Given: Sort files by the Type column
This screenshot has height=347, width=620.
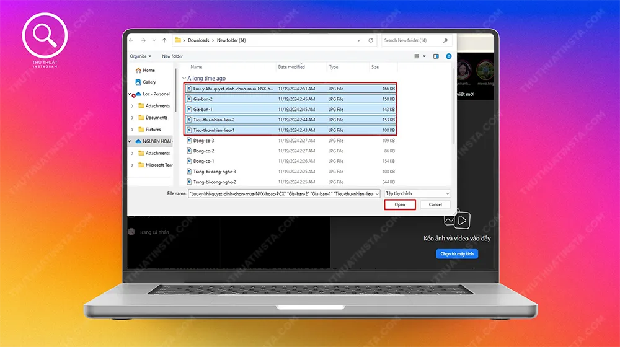Looking at the screenshot, I should tap(334, 67).
